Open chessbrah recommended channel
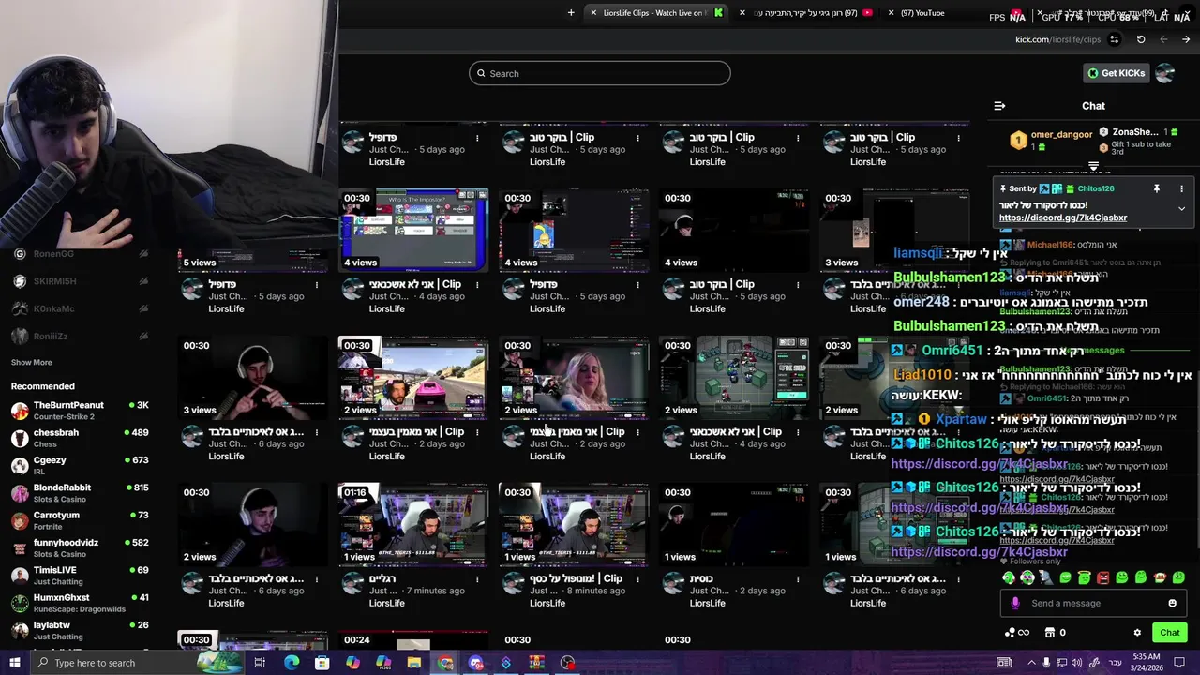Viewport: 1200px width, 675px height. [80, 438]
